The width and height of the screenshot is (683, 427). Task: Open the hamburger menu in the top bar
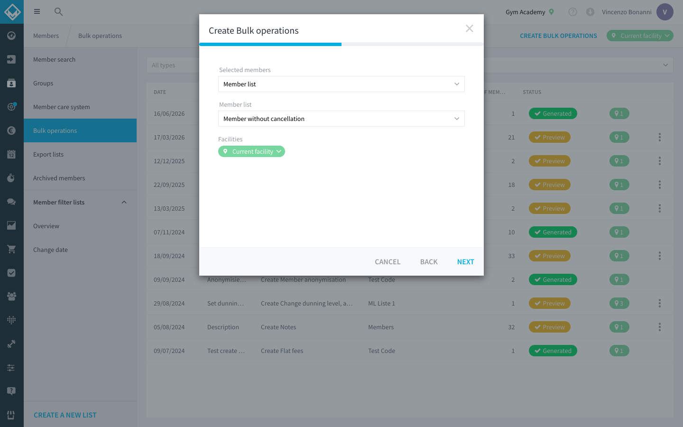(37, 11)
